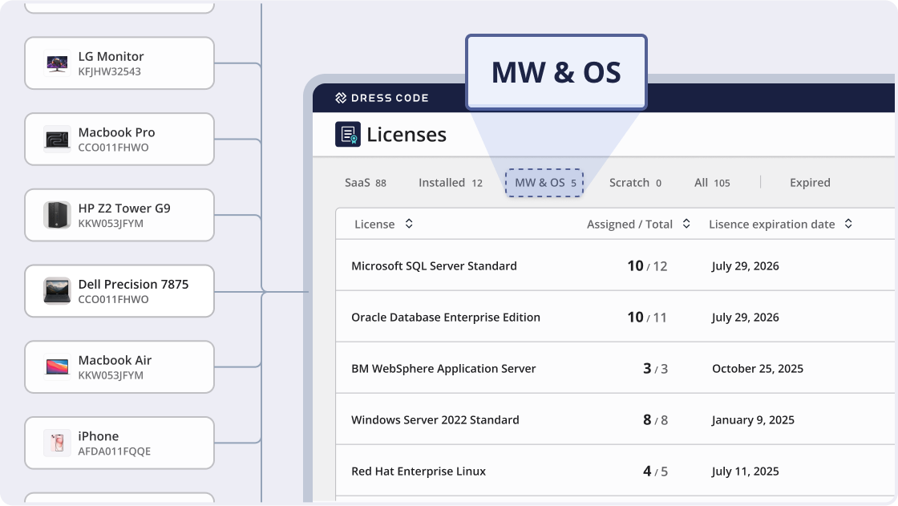898x506 pixels.
Task: Click the LG Monitor device icon
Action: (x=55, y=63)
